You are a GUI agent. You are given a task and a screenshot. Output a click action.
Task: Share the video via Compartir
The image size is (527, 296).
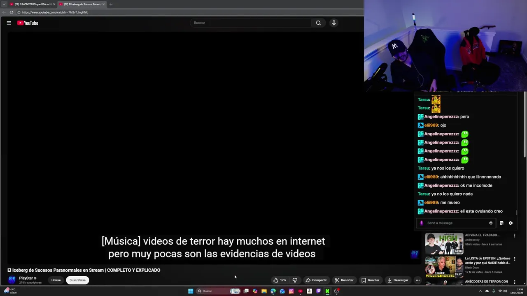click(316, 280)
